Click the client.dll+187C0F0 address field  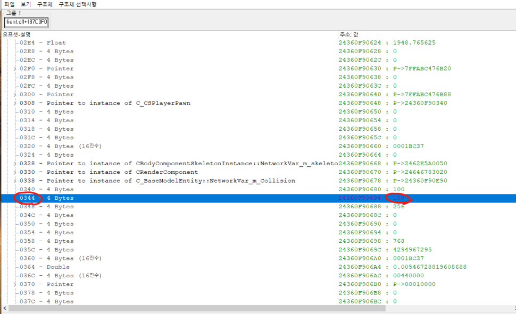coord(26,22)
